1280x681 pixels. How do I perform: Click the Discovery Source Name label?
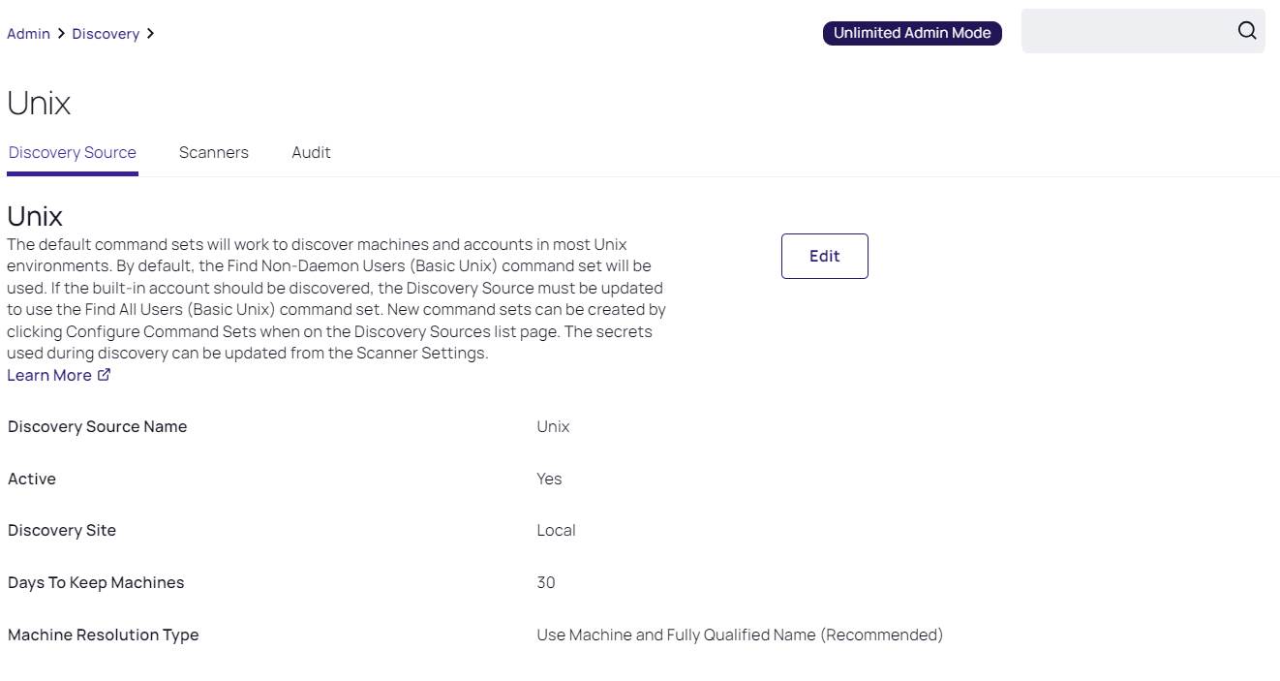(97, 427)
